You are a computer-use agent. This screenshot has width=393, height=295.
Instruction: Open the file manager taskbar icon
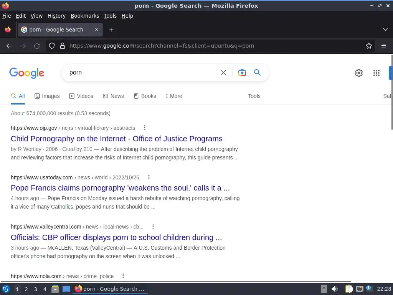pyautogui.click(x=55, y=289)
